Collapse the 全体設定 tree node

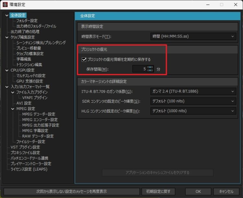[7, 15]
